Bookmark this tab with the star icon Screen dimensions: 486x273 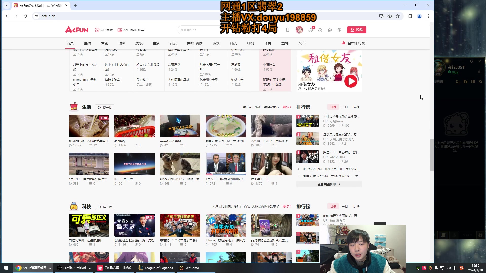point(398,16)
